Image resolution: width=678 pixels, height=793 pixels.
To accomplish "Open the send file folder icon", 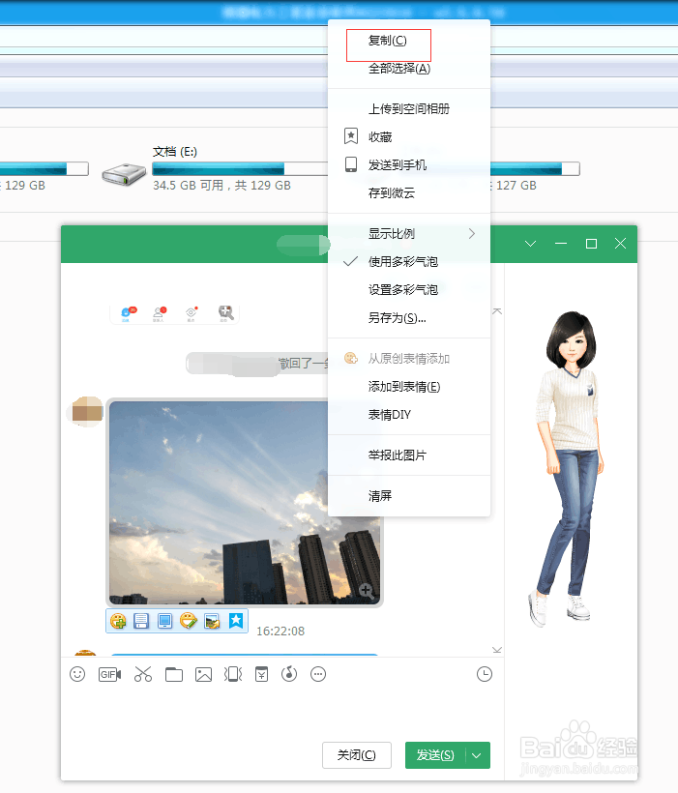I will pyautogui.click(x=174, y=674).
